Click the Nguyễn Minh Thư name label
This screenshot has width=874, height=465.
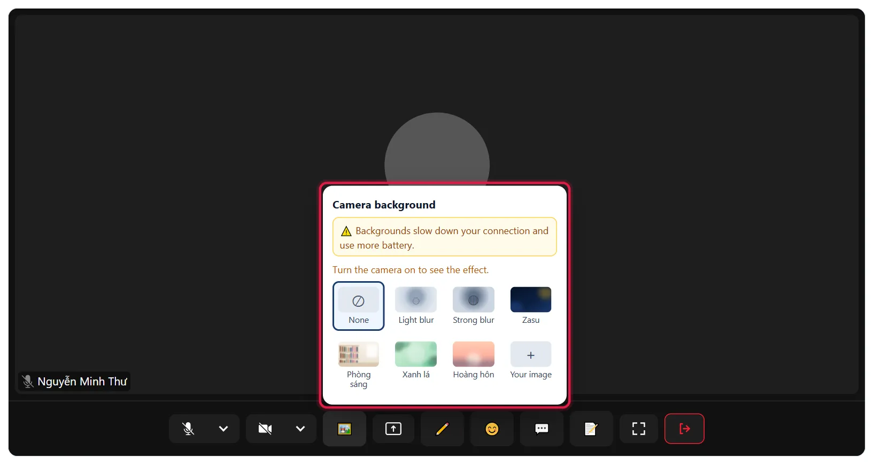coord(74,382)
